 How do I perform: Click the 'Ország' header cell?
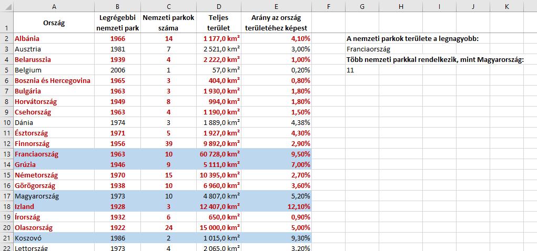[x=54, y=23]
